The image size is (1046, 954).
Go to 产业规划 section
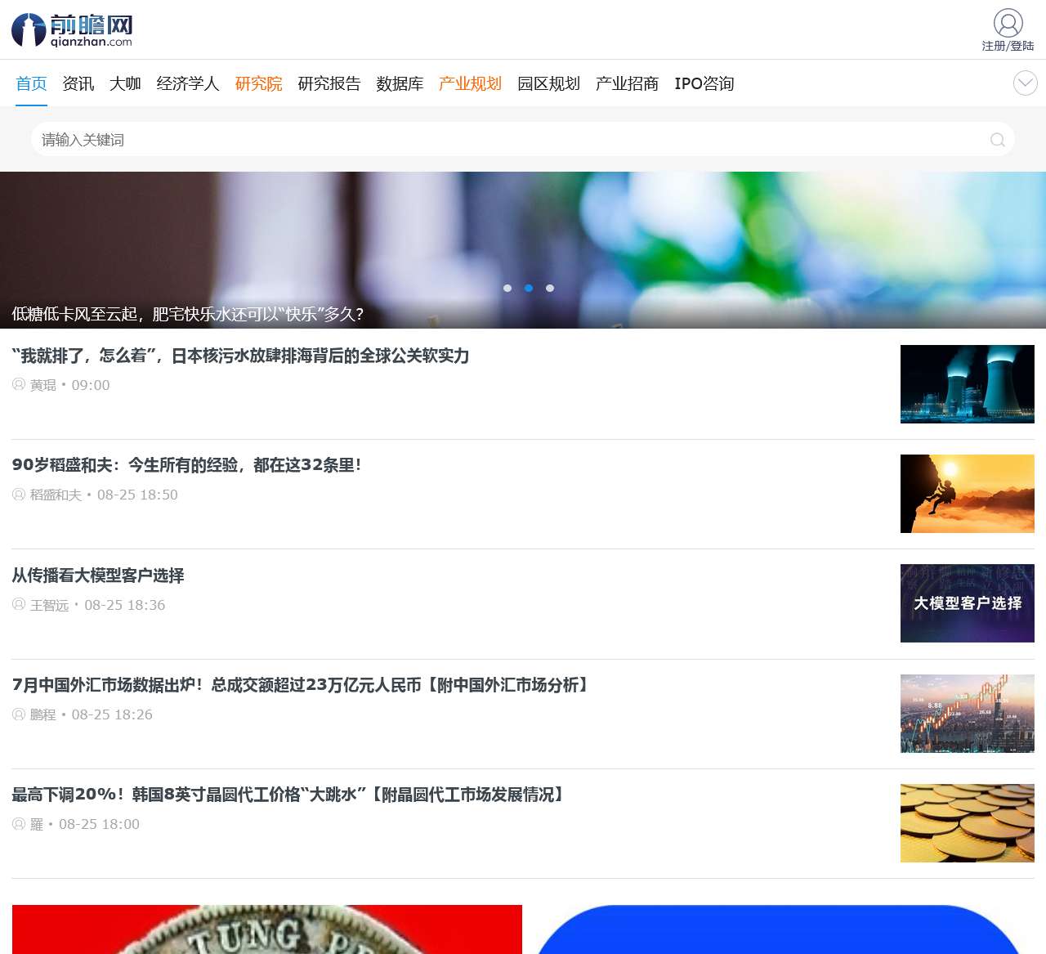click(x=470, y=83)
